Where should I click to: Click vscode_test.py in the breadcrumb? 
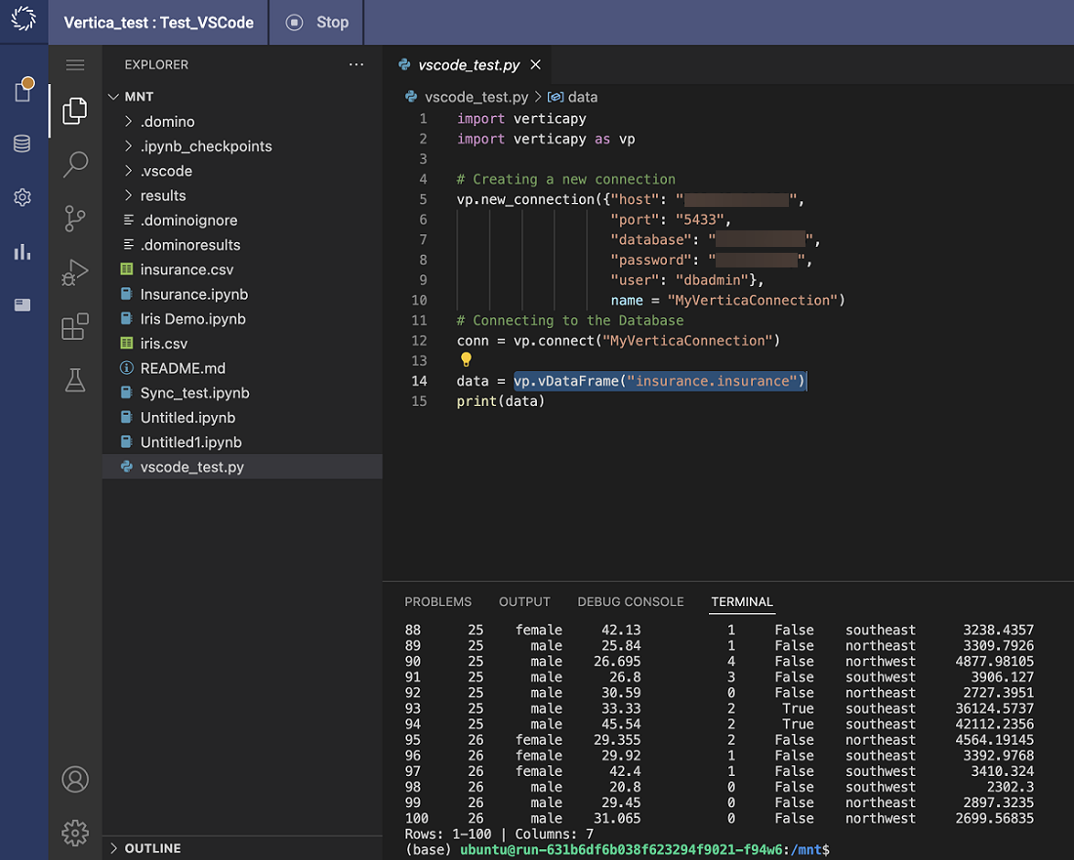476,98
